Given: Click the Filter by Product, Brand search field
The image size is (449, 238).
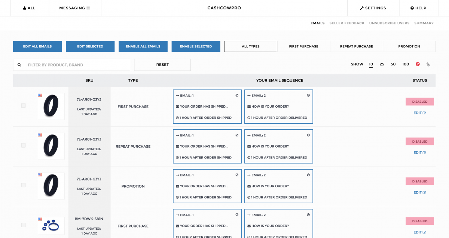Looking at the screenshot, I should (x=77, y=65).
